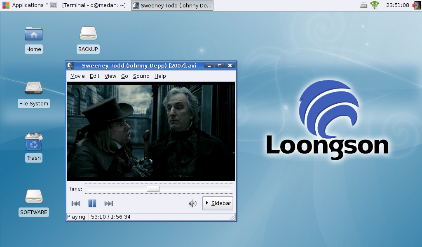Click the show desktop panel icon
This screenshot has height=247, width=422.
coord(54,5)
